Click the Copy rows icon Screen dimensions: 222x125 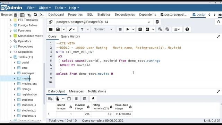58,99
